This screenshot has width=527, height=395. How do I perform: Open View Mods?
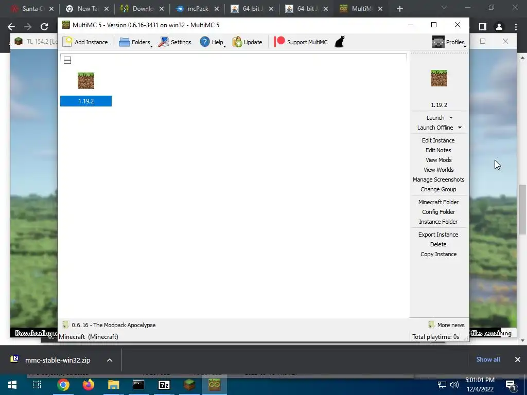pos(438,160)
